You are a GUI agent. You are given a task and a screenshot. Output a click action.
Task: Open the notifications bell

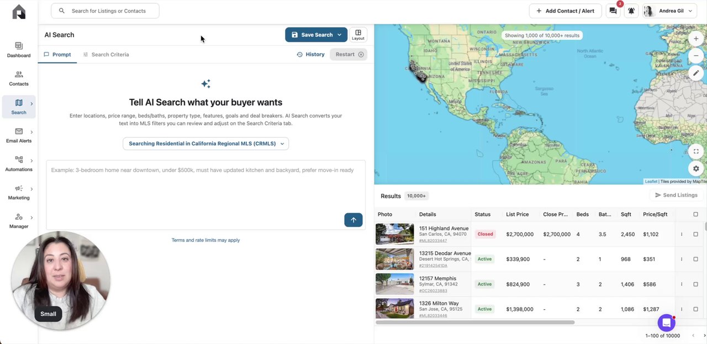click(631, 10)
